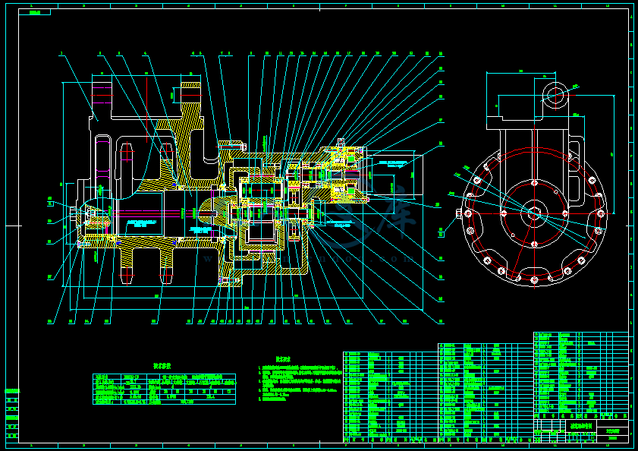Select the drawing name cell in title block
This screenshot has width=638, height=451.
click(581, 426)
